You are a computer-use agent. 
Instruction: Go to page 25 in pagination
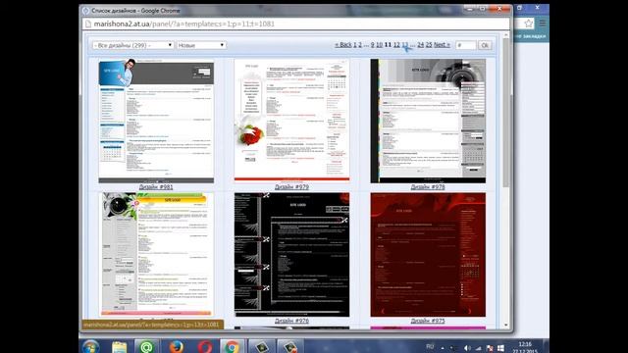(429, 45)
